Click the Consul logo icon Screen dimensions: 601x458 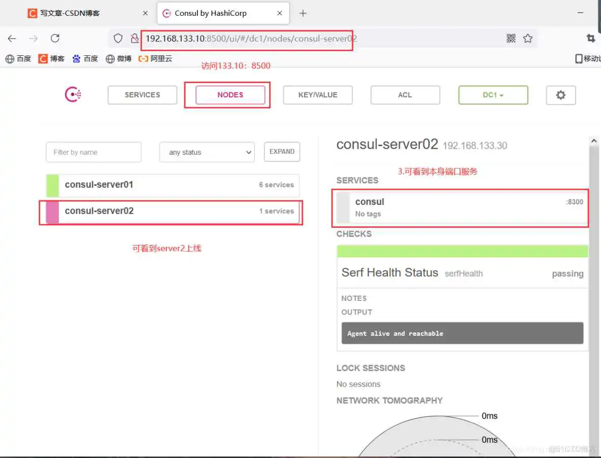pos(73,94)
